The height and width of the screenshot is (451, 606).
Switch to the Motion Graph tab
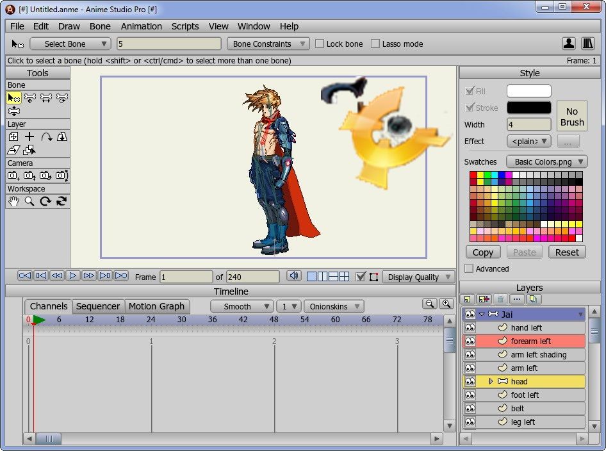point(156,306)
